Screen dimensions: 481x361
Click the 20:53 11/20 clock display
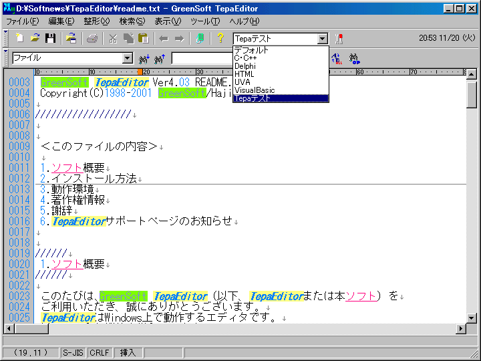(447, 38)
